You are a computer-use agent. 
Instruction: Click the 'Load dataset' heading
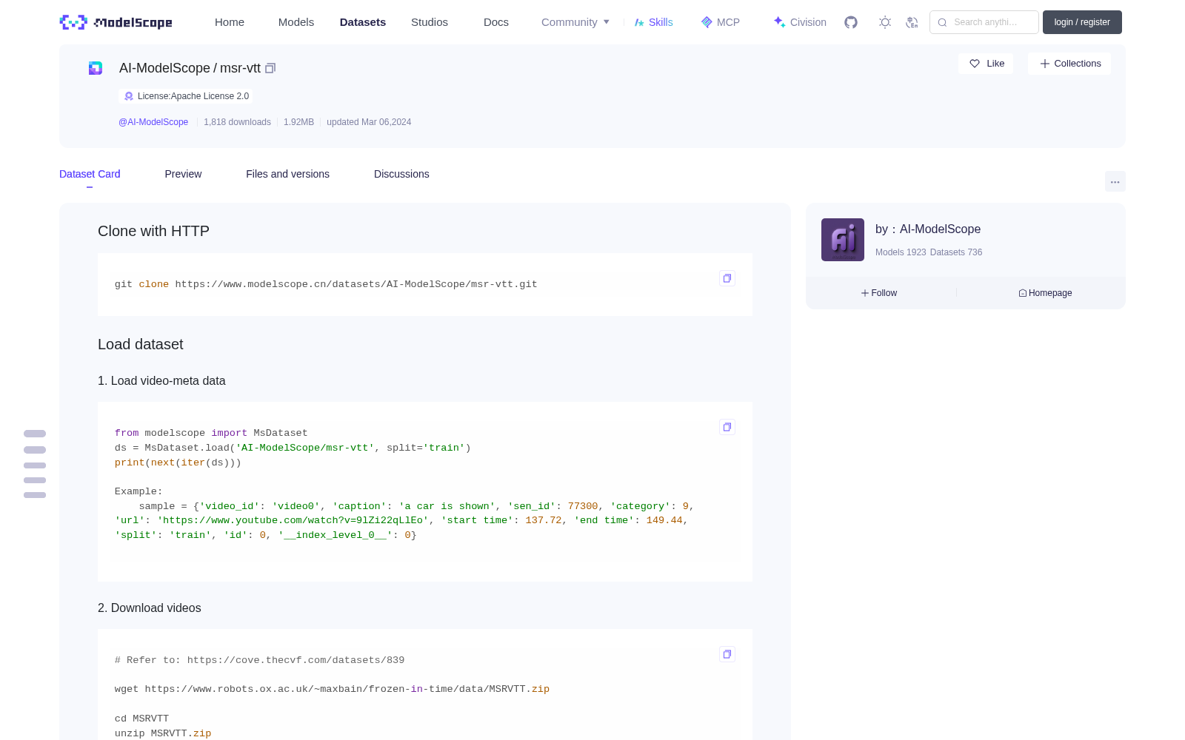[x=140, y=344]
